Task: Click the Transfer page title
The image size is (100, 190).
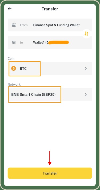Action: pos(50,9)
